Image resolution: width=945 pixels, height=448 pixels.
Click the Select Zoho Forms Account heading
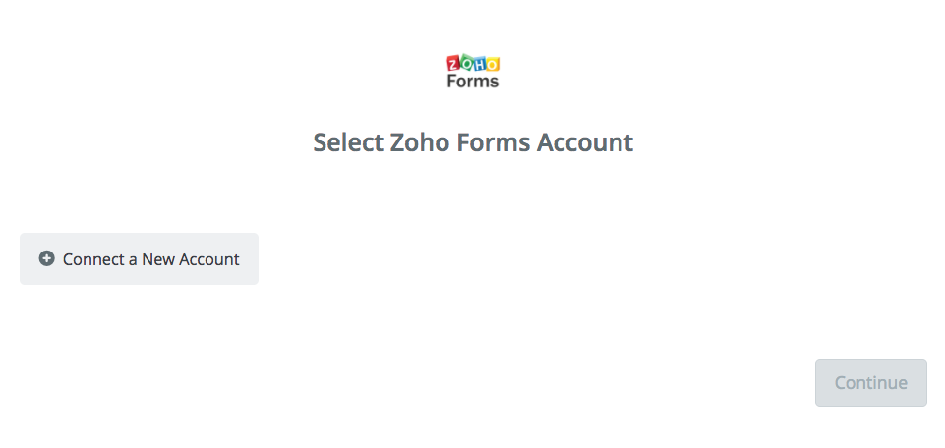coord(473,142)
